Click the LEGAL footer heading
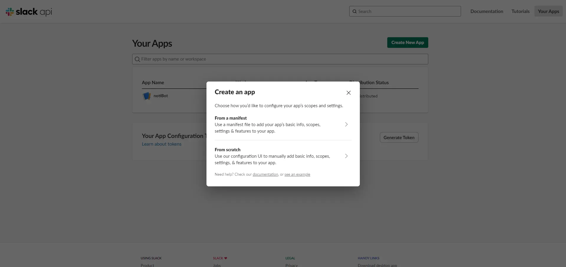566x267 pixels. [x=290, y=258]
